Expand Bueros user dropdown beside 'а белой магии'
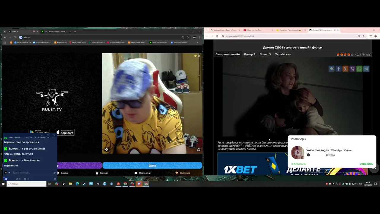Image resolution: width=380 pixels, height=214 pixels. tap(20, 160)
